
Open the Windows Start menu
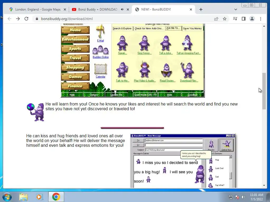click(x=7, y=197)
